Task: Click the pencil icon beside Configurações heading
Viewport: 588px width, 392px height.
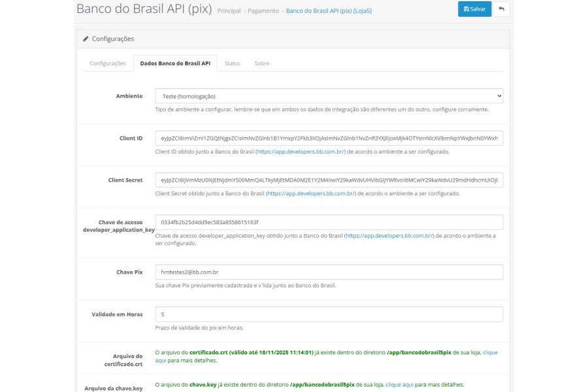Action: (86, 39)
